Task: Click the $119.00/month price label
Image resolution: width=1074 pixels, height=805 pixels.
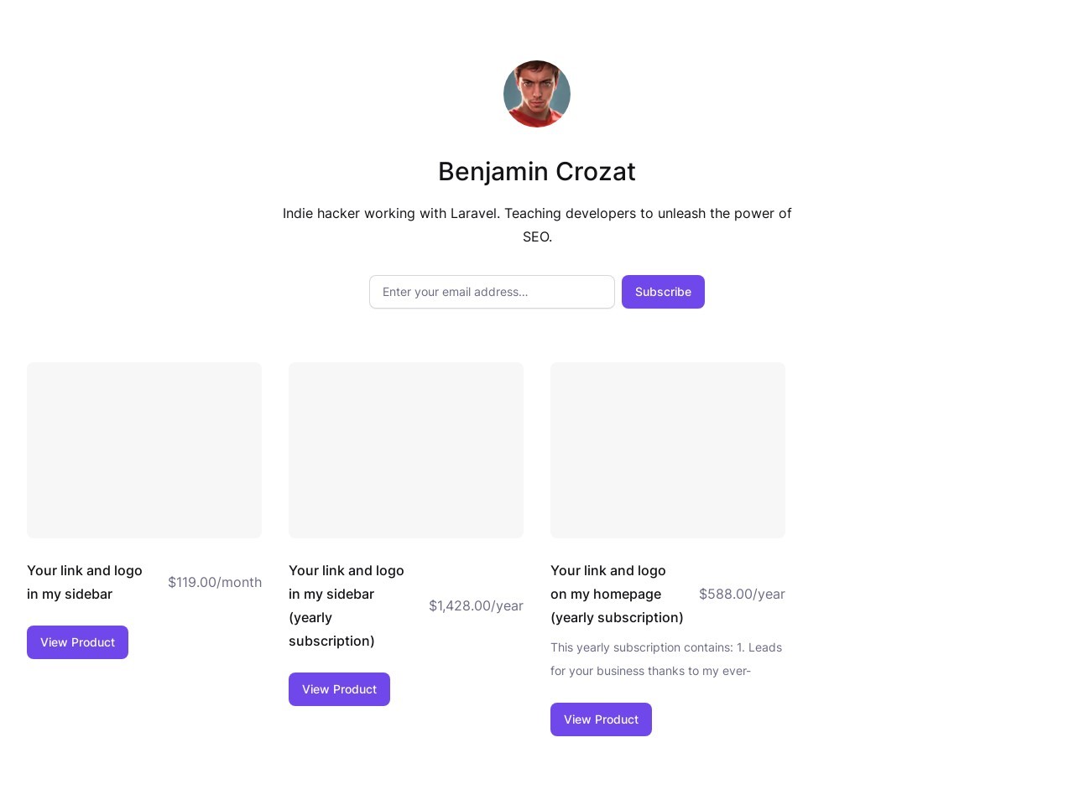Action: click(215, 582)
